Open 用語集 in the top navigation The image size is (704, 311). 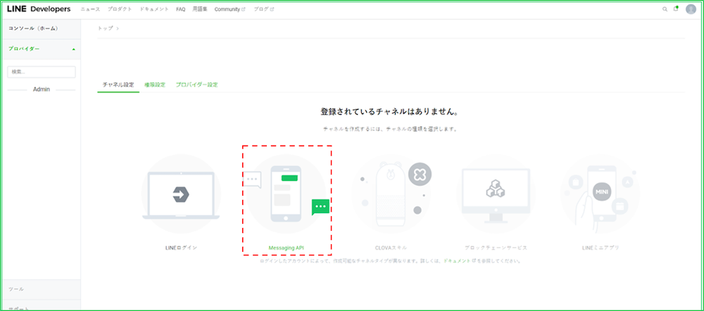[200, 9]
